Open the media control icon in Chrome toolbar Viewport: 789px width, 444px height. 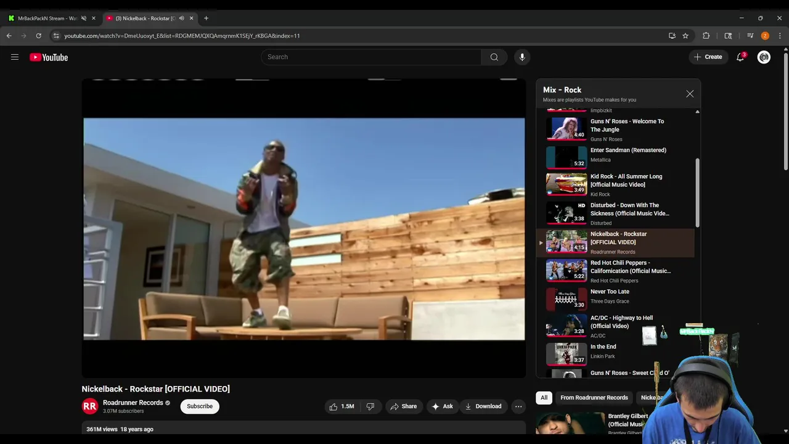coord(750,36)
